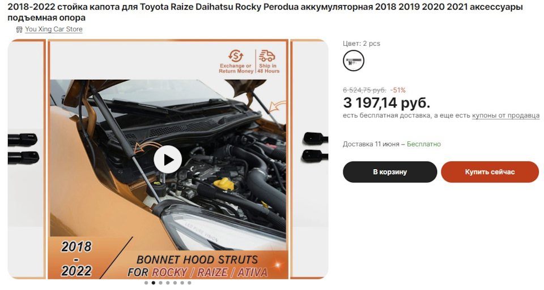The height and width of the screenshot is (290, 544).
Task: Select the 2 pcs color variant swatch
Action: 354,60
